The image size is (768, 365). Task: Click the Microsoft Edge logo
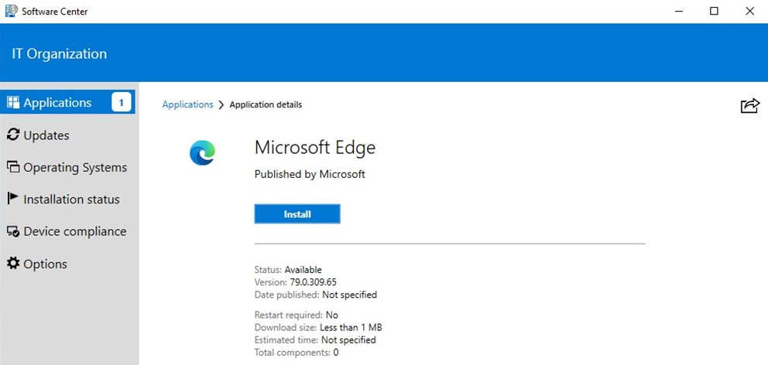pos(202,153)
